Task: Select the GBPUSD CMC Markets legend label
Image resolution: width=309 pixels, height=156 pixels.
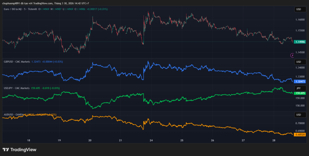Action: [17, 62]
